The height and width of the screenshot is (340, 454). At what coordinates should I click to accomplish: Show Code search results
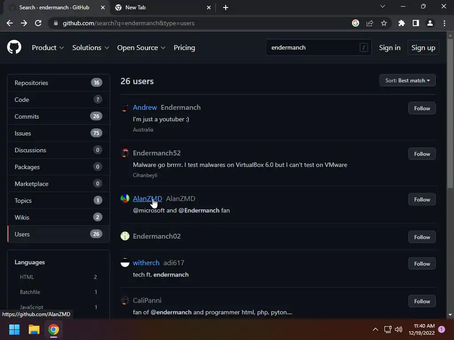pos(59,100)
